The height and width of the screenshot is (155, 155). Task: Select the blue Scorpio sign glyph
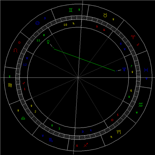[x=51, y=140]
